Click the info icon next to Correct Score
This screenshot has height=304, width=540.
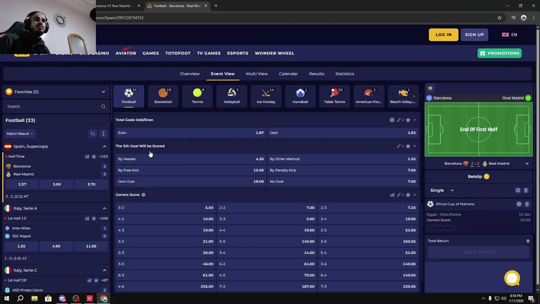[x=143, y=195]
